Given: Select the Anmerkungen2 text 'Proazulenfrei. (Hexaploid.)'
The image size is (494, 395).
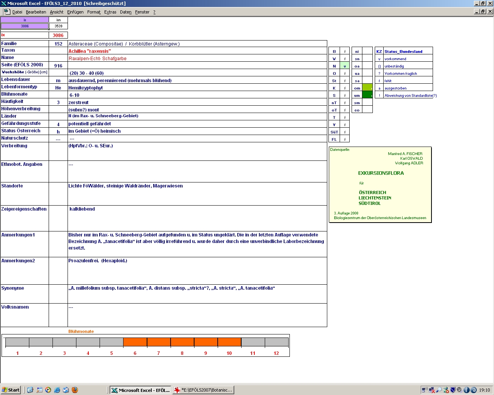Looking at the screenshot, I should [197, 271].
